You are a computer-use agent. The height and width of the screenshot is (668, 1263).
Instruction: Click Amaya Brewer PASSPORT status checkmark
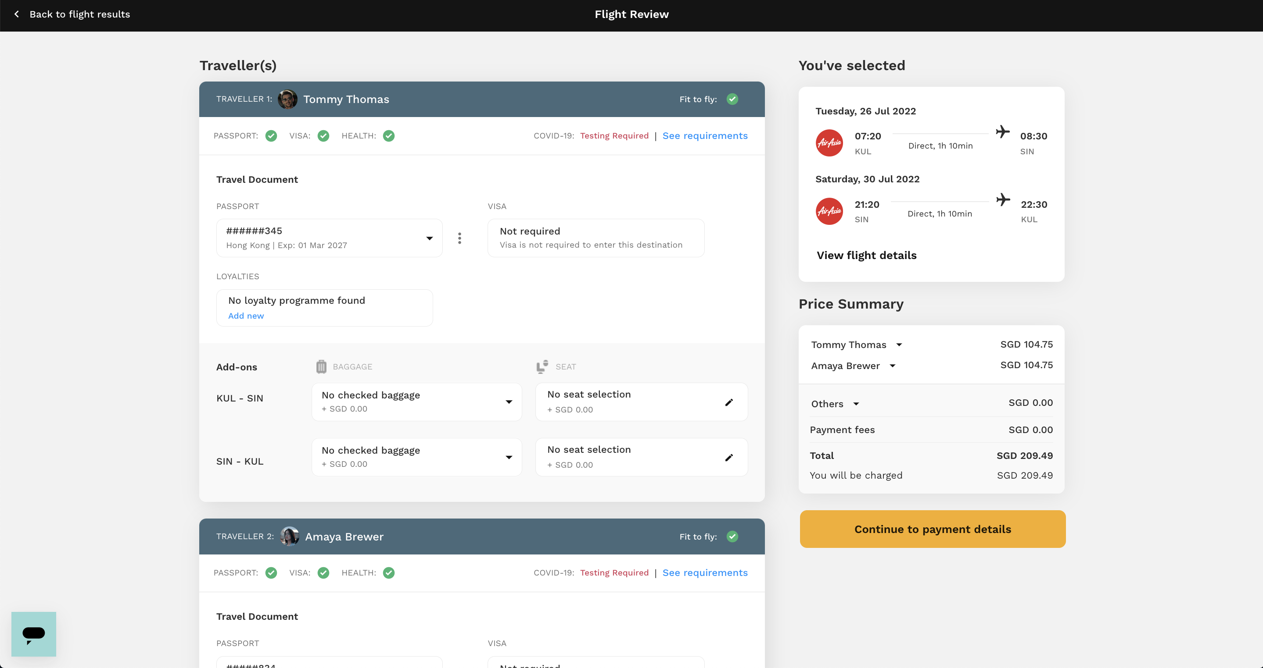coord(271,573)
